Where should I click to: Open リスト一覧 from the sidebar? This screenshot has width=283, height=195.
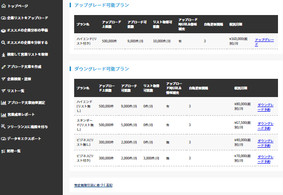[x=16, y=91]
